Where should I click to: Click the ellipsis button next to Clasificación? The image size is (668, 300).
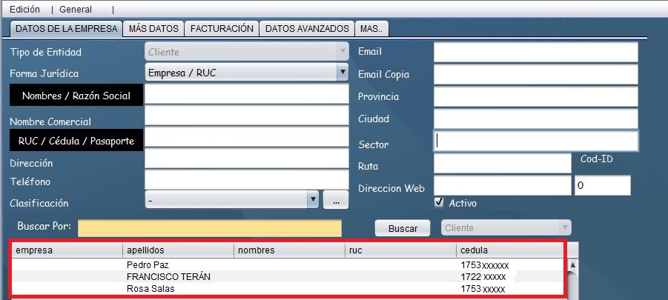click(335, 200)
